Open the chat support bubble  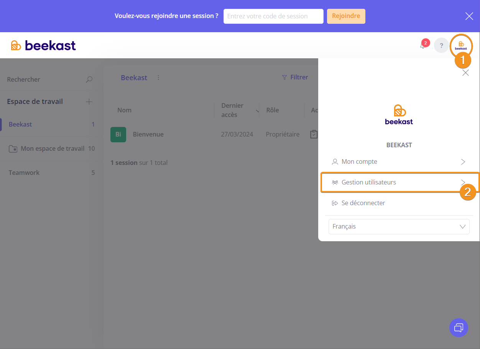[459, 328]
